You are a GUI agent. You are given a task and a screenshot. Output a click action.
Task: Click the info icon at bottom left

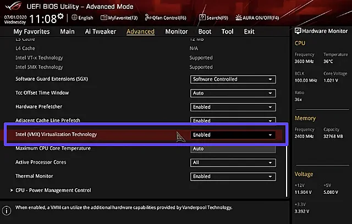(7, 211)
